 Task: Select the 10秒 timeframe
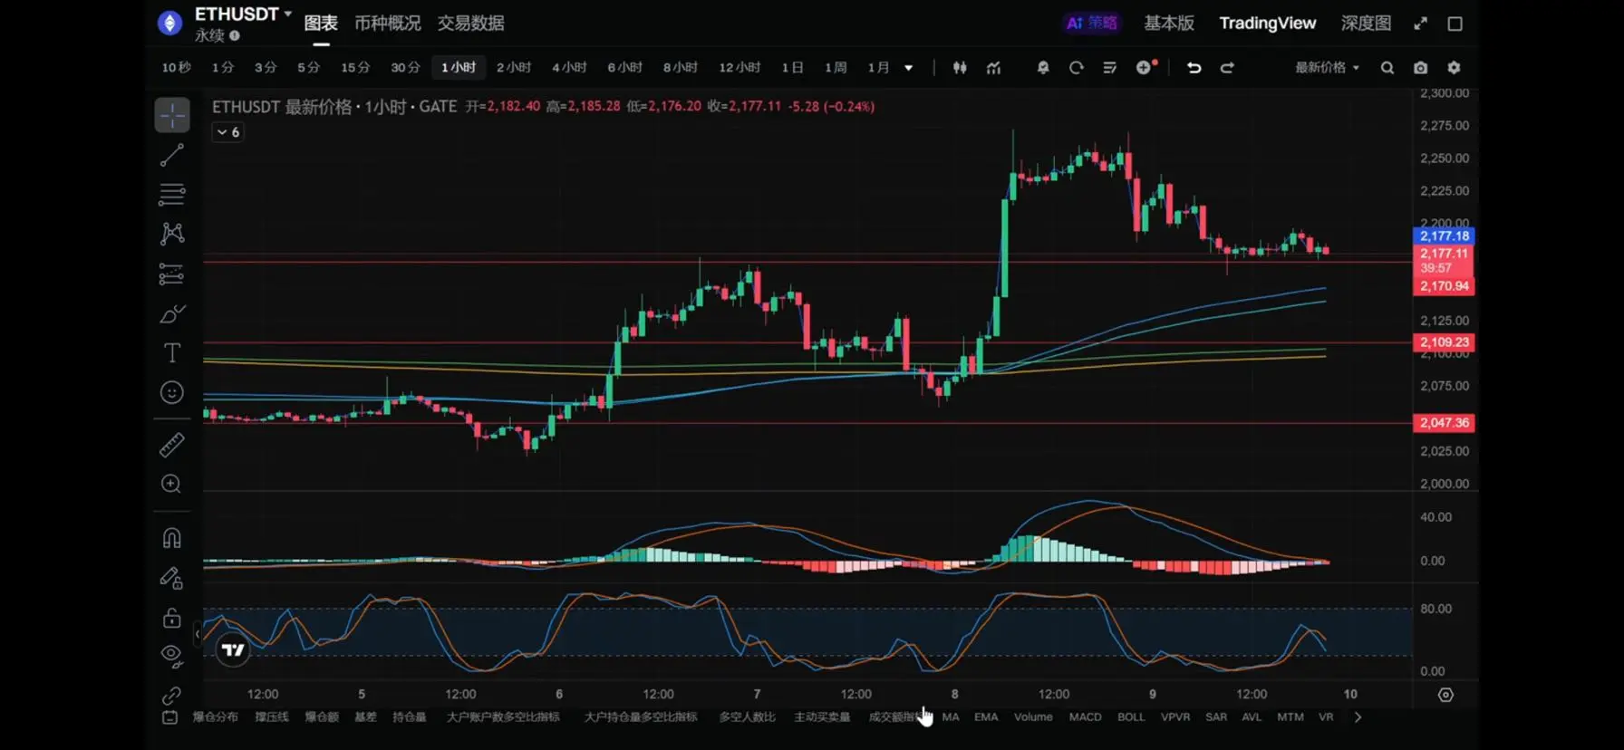(x=177, y=68)
